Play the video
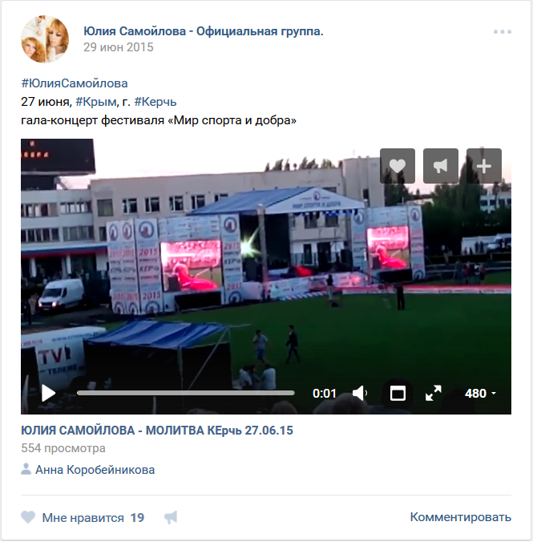 click(48, 393)
